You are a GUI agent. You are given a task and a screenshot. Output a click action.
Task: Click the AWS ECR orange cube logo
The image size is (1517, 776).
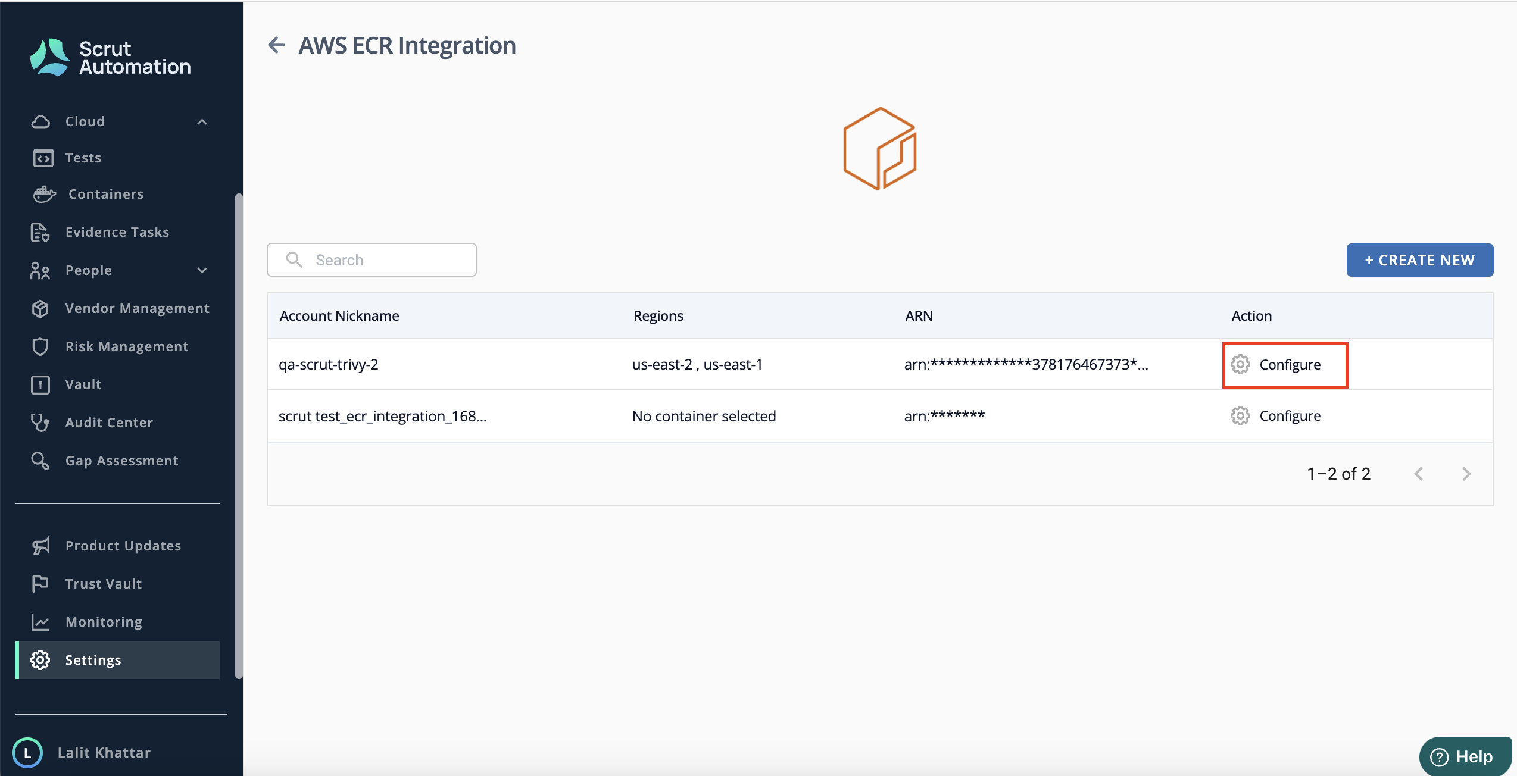(880, 149)
